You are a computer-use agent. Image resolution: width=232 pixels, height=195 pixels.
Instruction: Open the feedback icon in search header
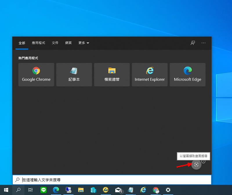coord(193,43)
